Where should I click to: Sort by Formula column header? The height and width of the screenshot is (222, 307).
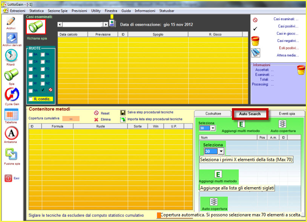click(57, 126)
